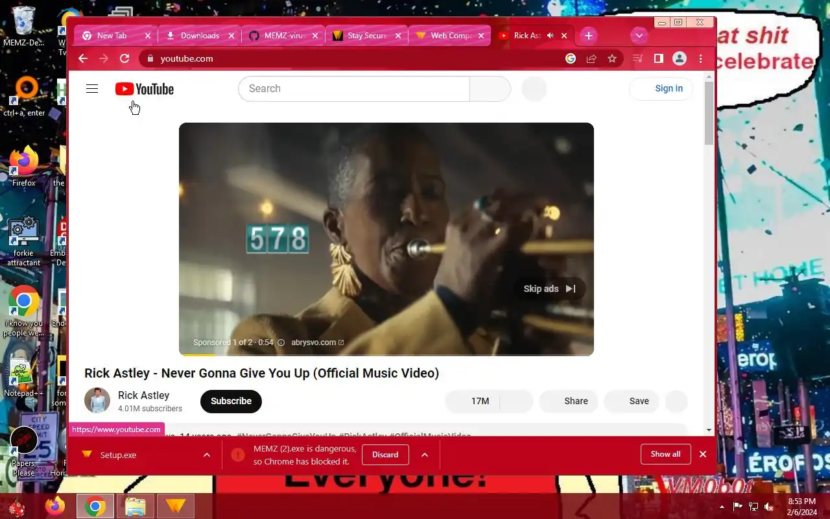The height and width of the screenshot is (519, 830).
Task: Switch to the Downloads tab
Action: (x=200, y=36)
